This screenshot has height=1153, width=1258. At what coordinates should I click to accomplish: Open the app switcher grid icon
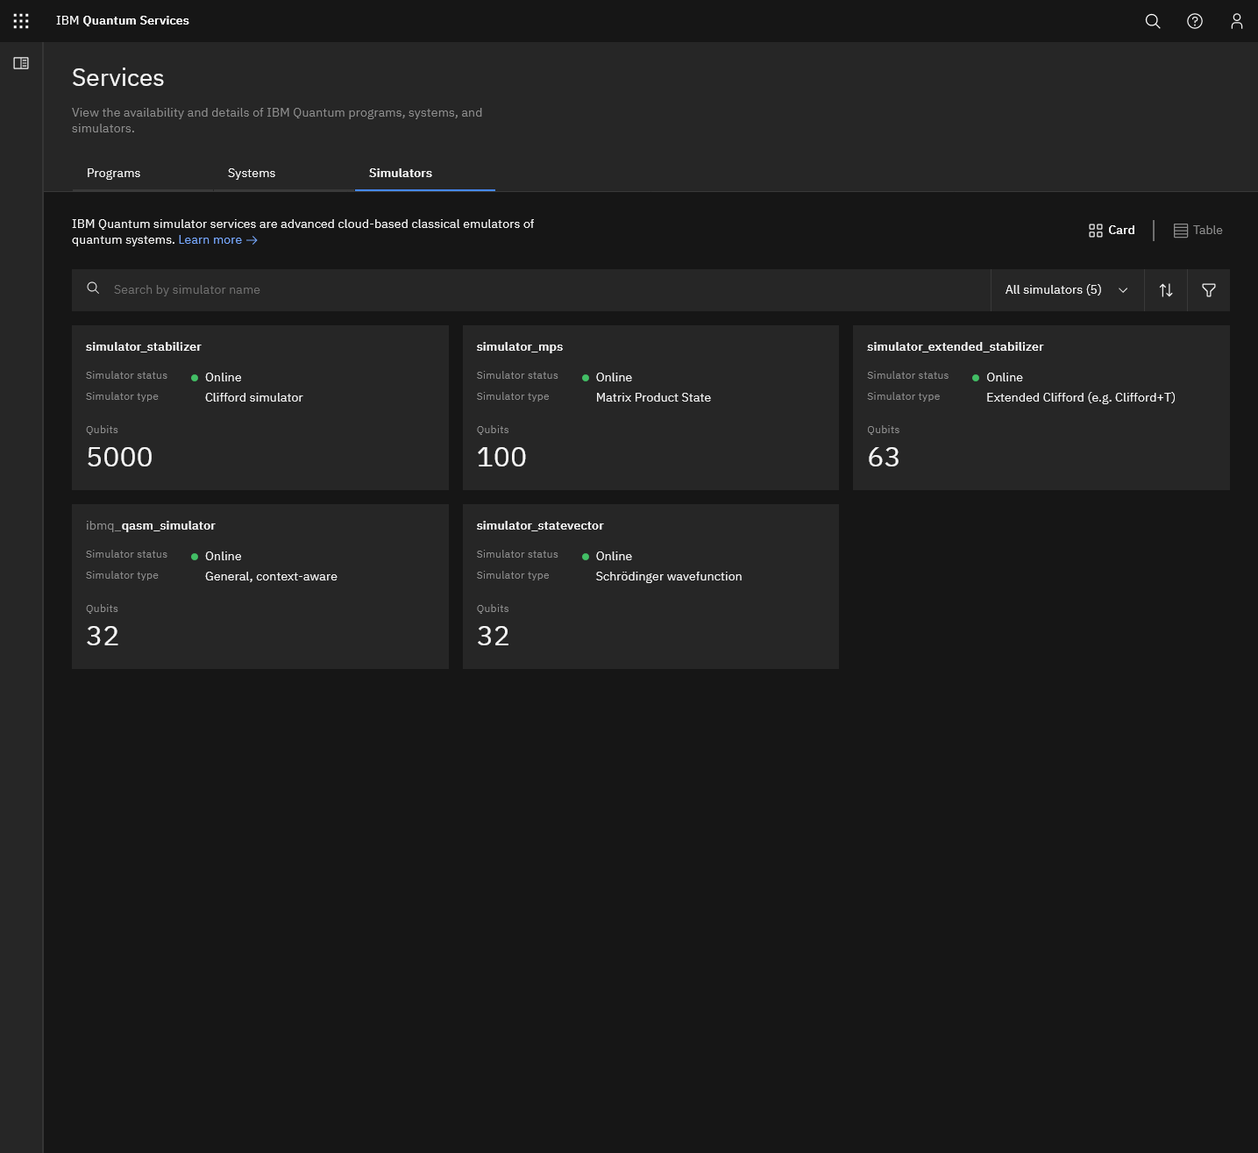pos(21,21)
